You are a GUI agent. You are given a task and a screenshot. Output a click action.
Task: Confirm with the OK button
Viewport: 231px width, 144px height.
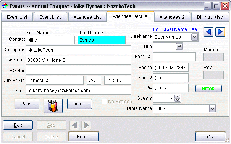(210, 137)
